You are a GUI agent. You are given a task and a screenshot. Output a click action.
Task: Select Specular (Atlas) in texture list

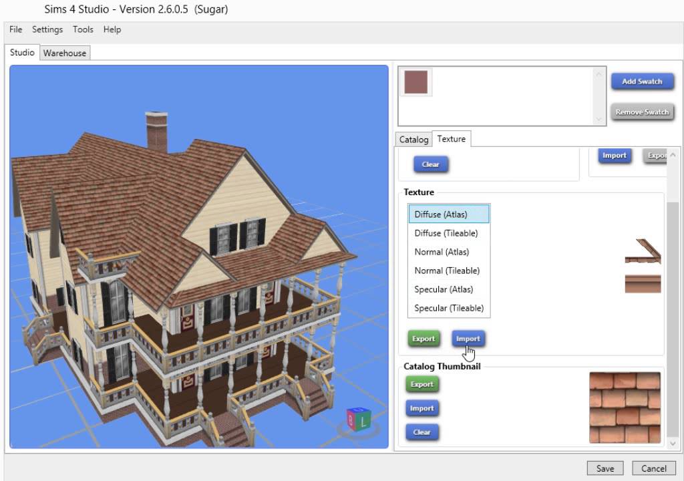tap(449, 289)
